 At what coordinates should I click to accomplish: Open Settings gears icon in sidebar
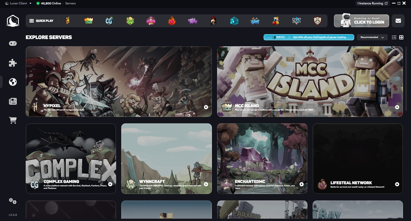[13, 201]
